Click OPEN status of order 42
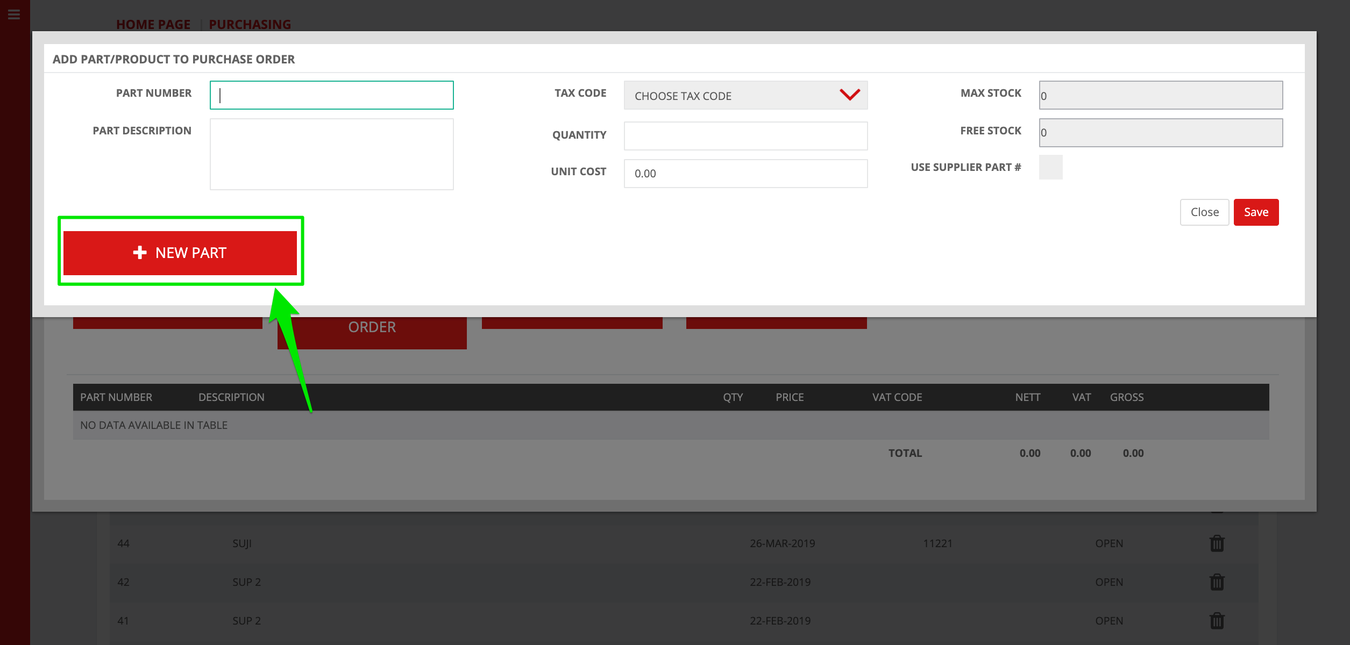The width and height of the screenshot is (1350, 645). pos(1109,582)
